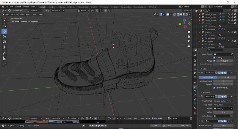Hide design_xx with its eye icon
Image resolution: width=238 pixels, height=129 pixels.
coord(232,32)
